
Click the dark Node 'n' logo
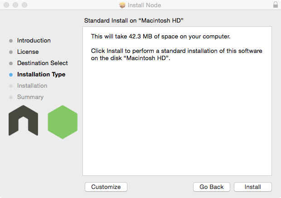[23, 121]
